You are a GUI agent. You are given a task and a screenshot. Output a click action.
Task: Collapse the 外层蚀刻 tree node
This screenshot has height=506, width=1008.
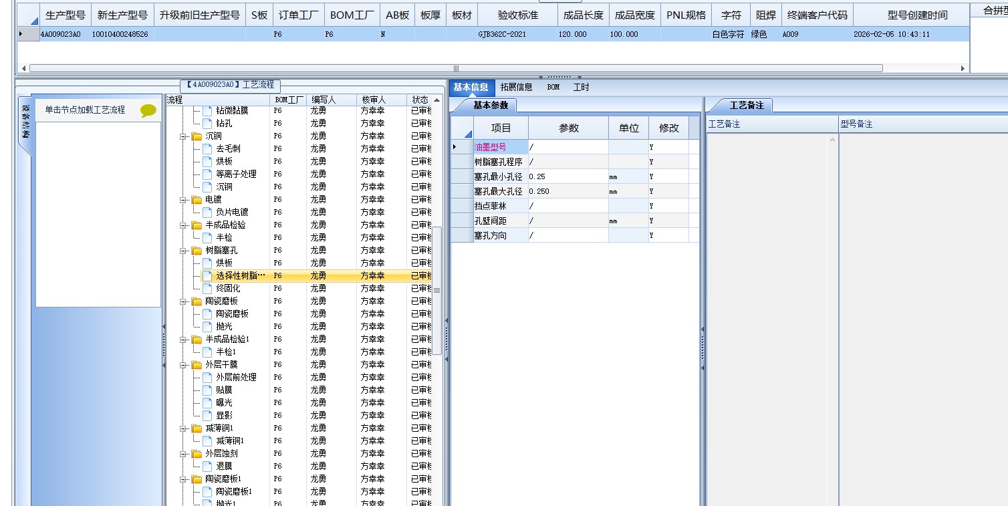point(183,454)
